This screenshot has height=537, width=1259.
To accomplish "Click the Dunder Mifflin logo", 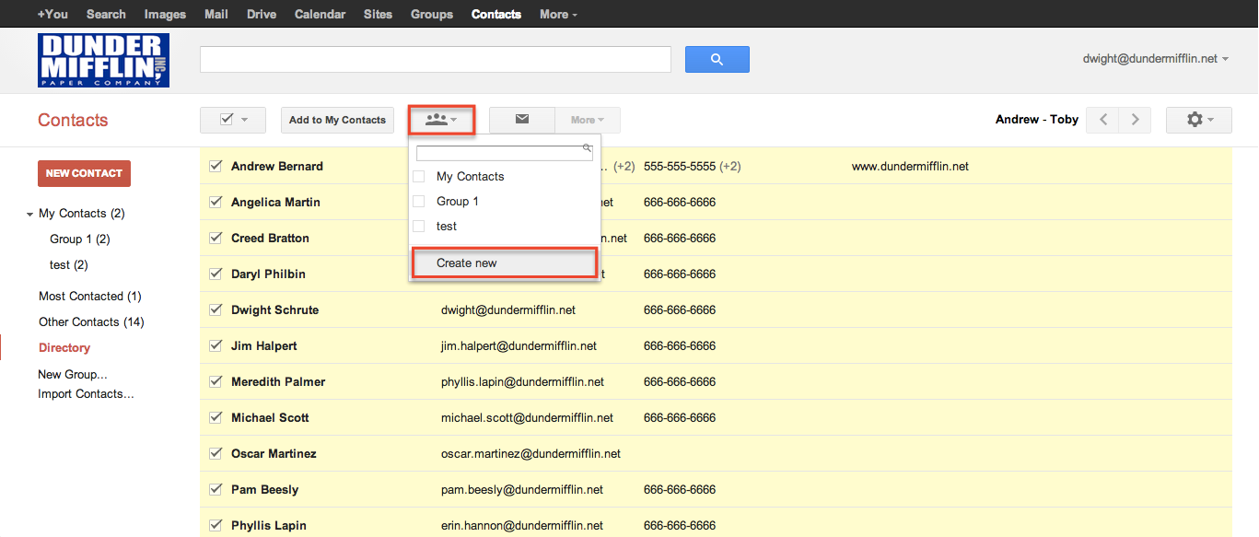I will (103, 60).
